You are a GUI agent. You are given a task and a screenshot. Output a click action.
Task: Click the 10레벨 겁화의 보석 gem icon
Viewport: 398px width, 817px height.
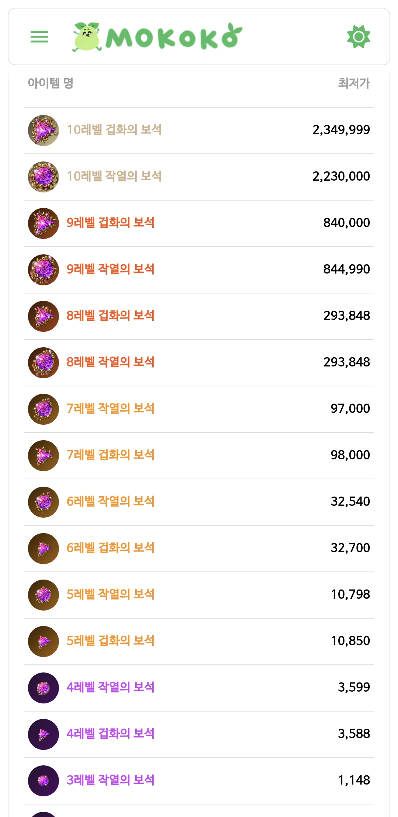click(43, 131)
